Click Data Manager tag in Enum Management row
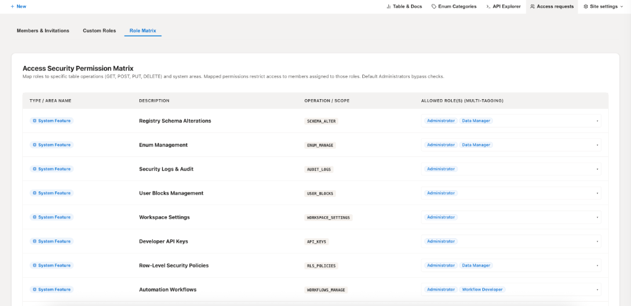This screenshot has width=631, height=306. click(476, 145)
